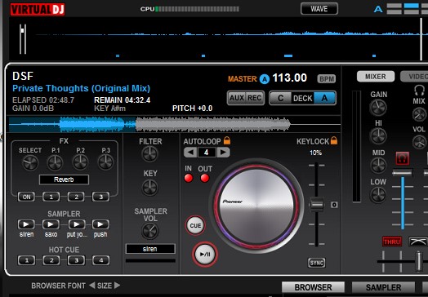Increase autoloop length with right arrow

pyautogui.click(x=223, y=152)
